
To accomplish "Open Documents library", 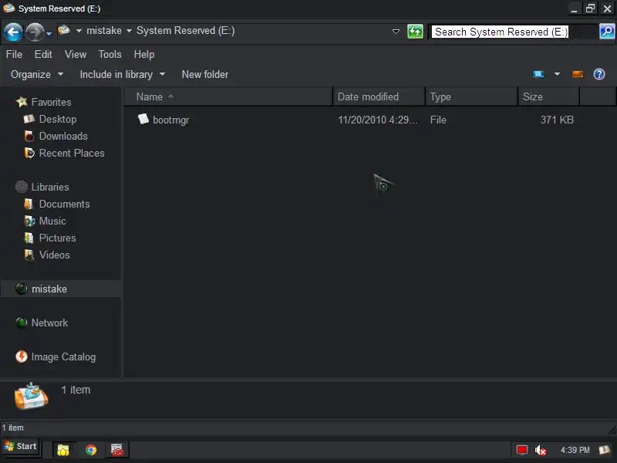I will click(65, 204).
